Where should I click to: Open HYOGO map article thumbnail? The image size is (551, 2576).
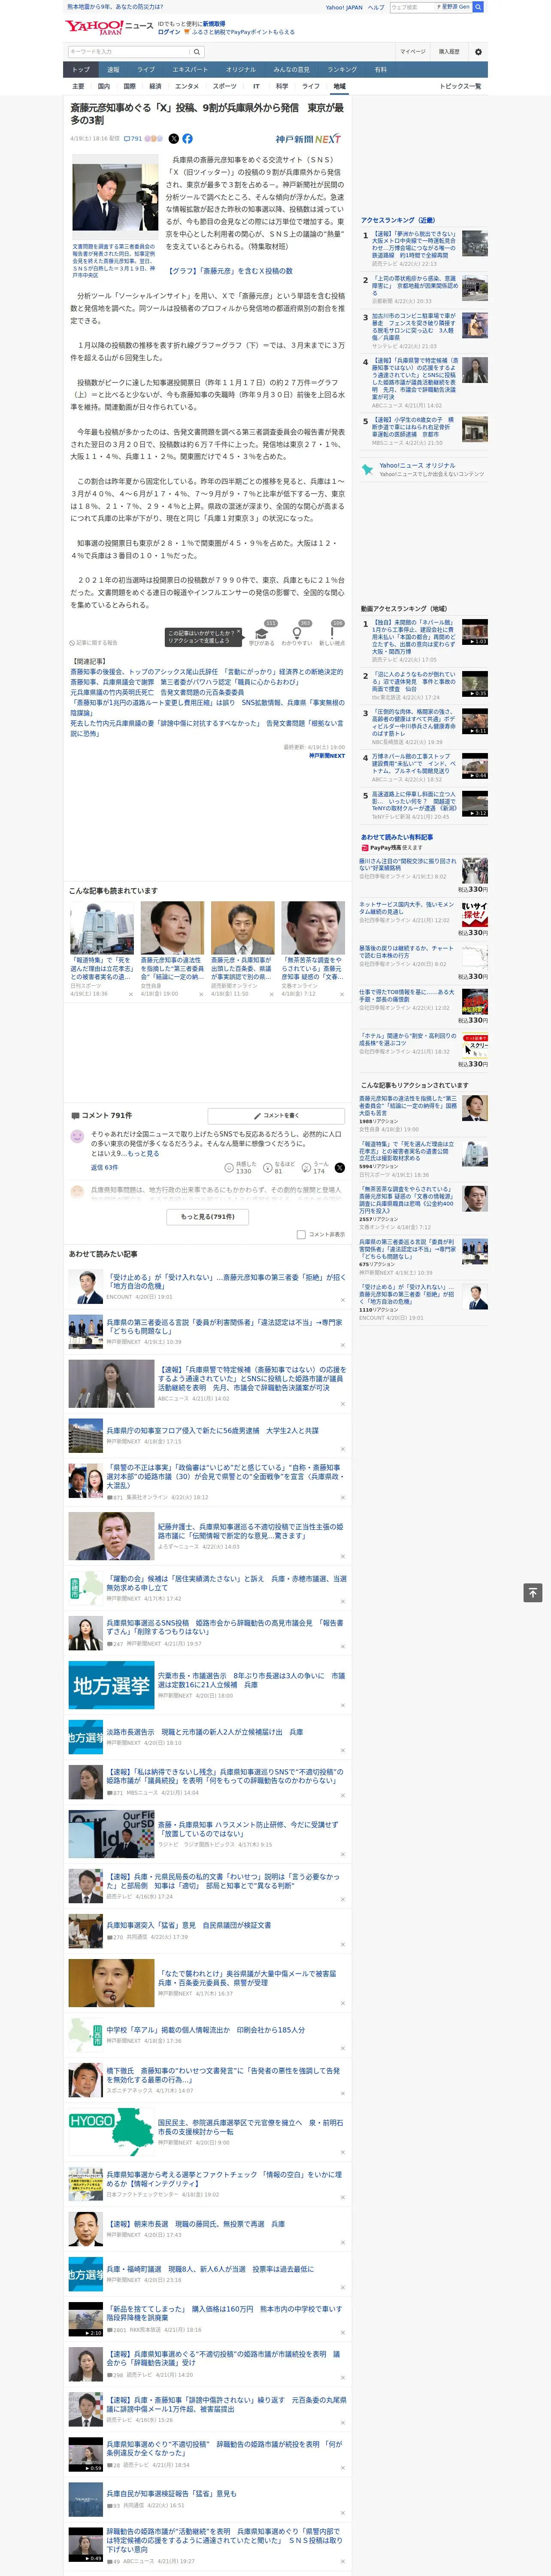pyautogui.click(x=111, y=2133)
